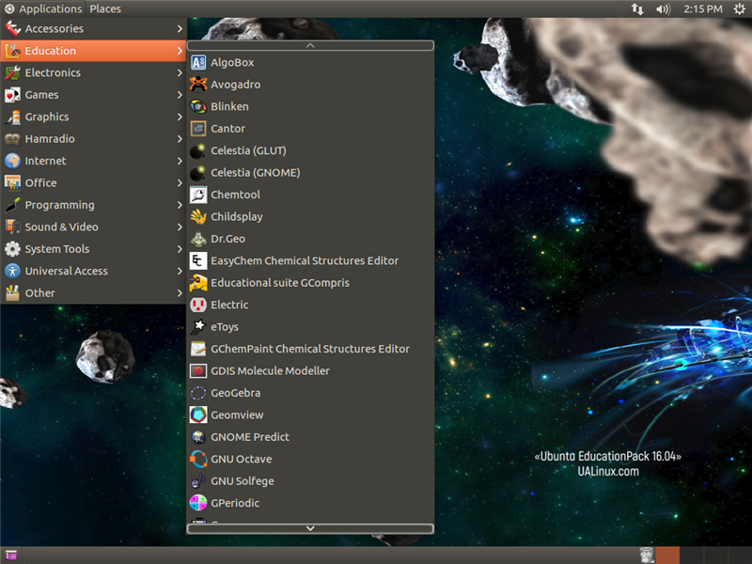Screen dimensions: 752x564
Task: Click the Childsplay hand icon
Action: pyautogui.click(x=198, y=217)
